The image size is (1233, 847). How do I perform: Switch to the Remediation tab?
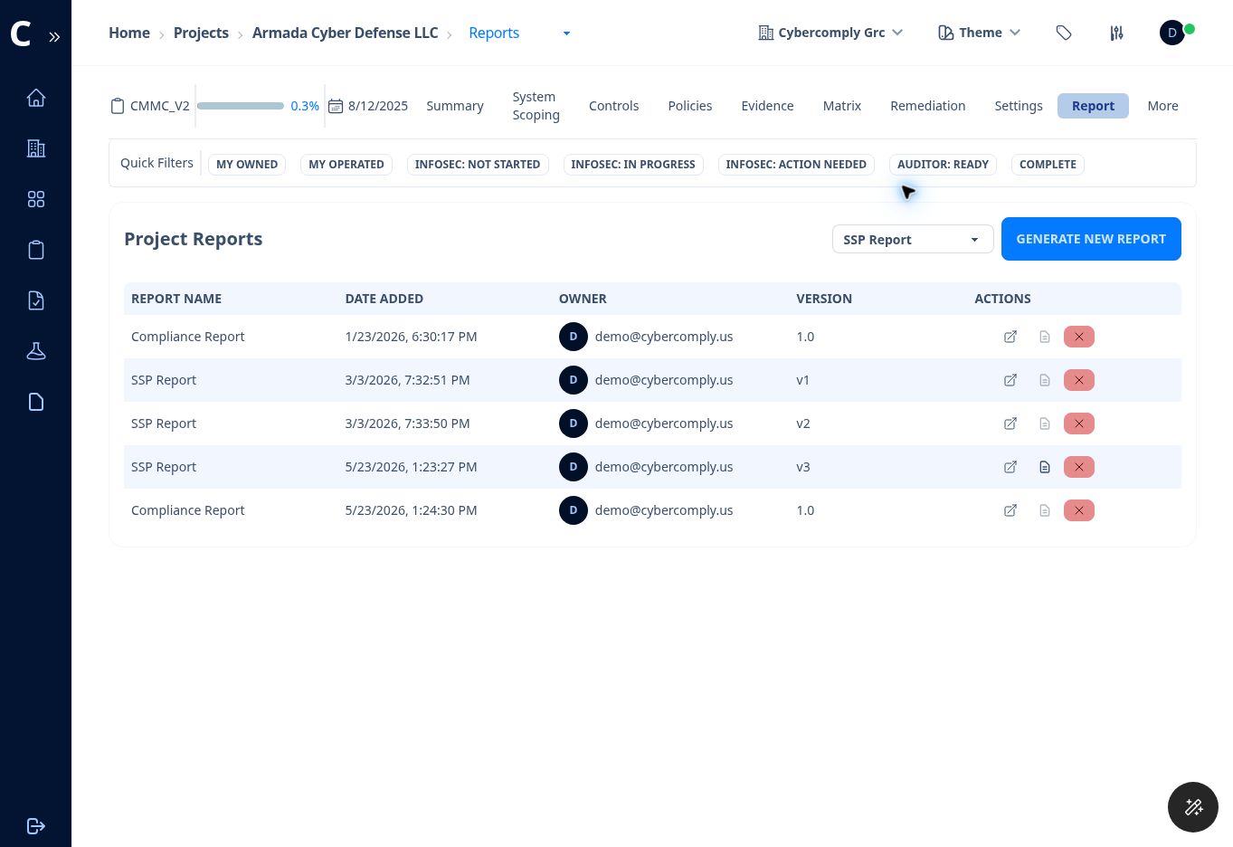click(927, 106)
